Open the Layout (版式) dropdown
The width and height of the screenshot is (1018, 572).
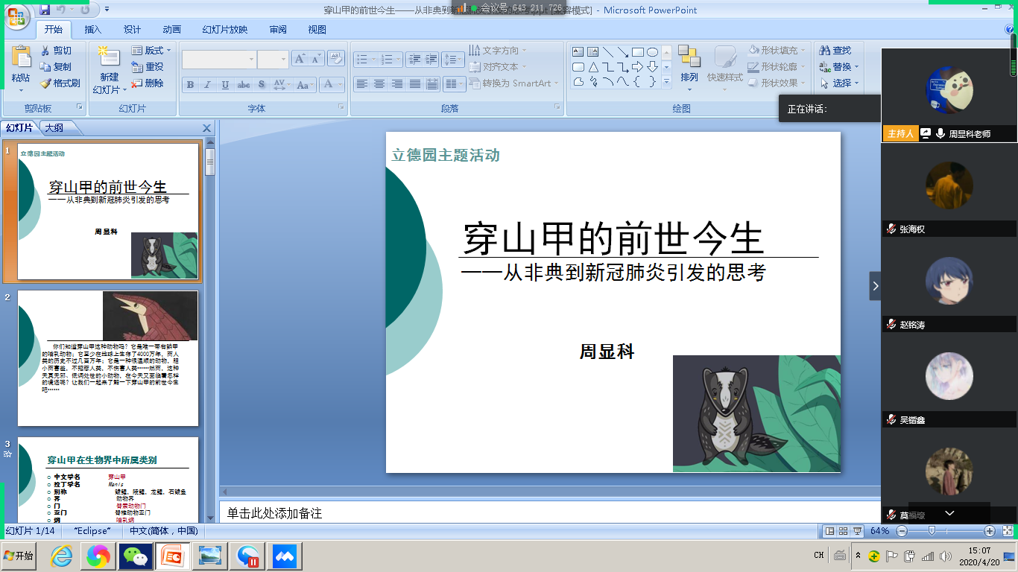(x=151, y=50)
